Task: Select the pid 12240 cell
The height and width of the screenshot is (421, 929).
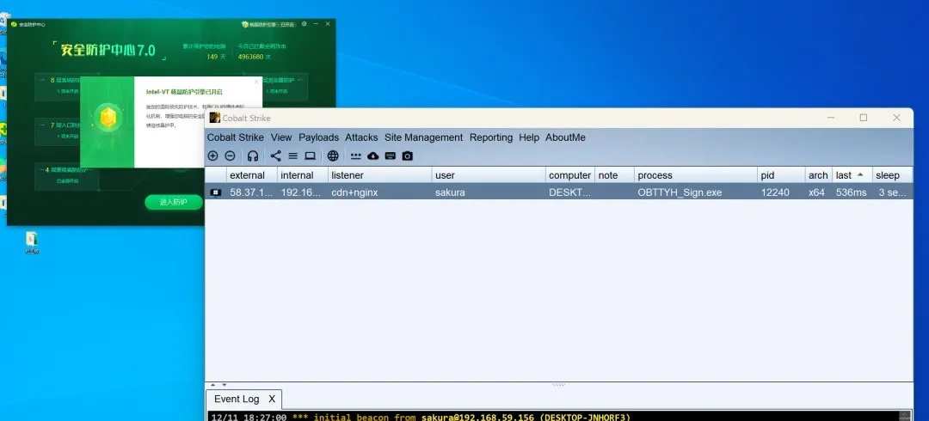Action: 781,192
